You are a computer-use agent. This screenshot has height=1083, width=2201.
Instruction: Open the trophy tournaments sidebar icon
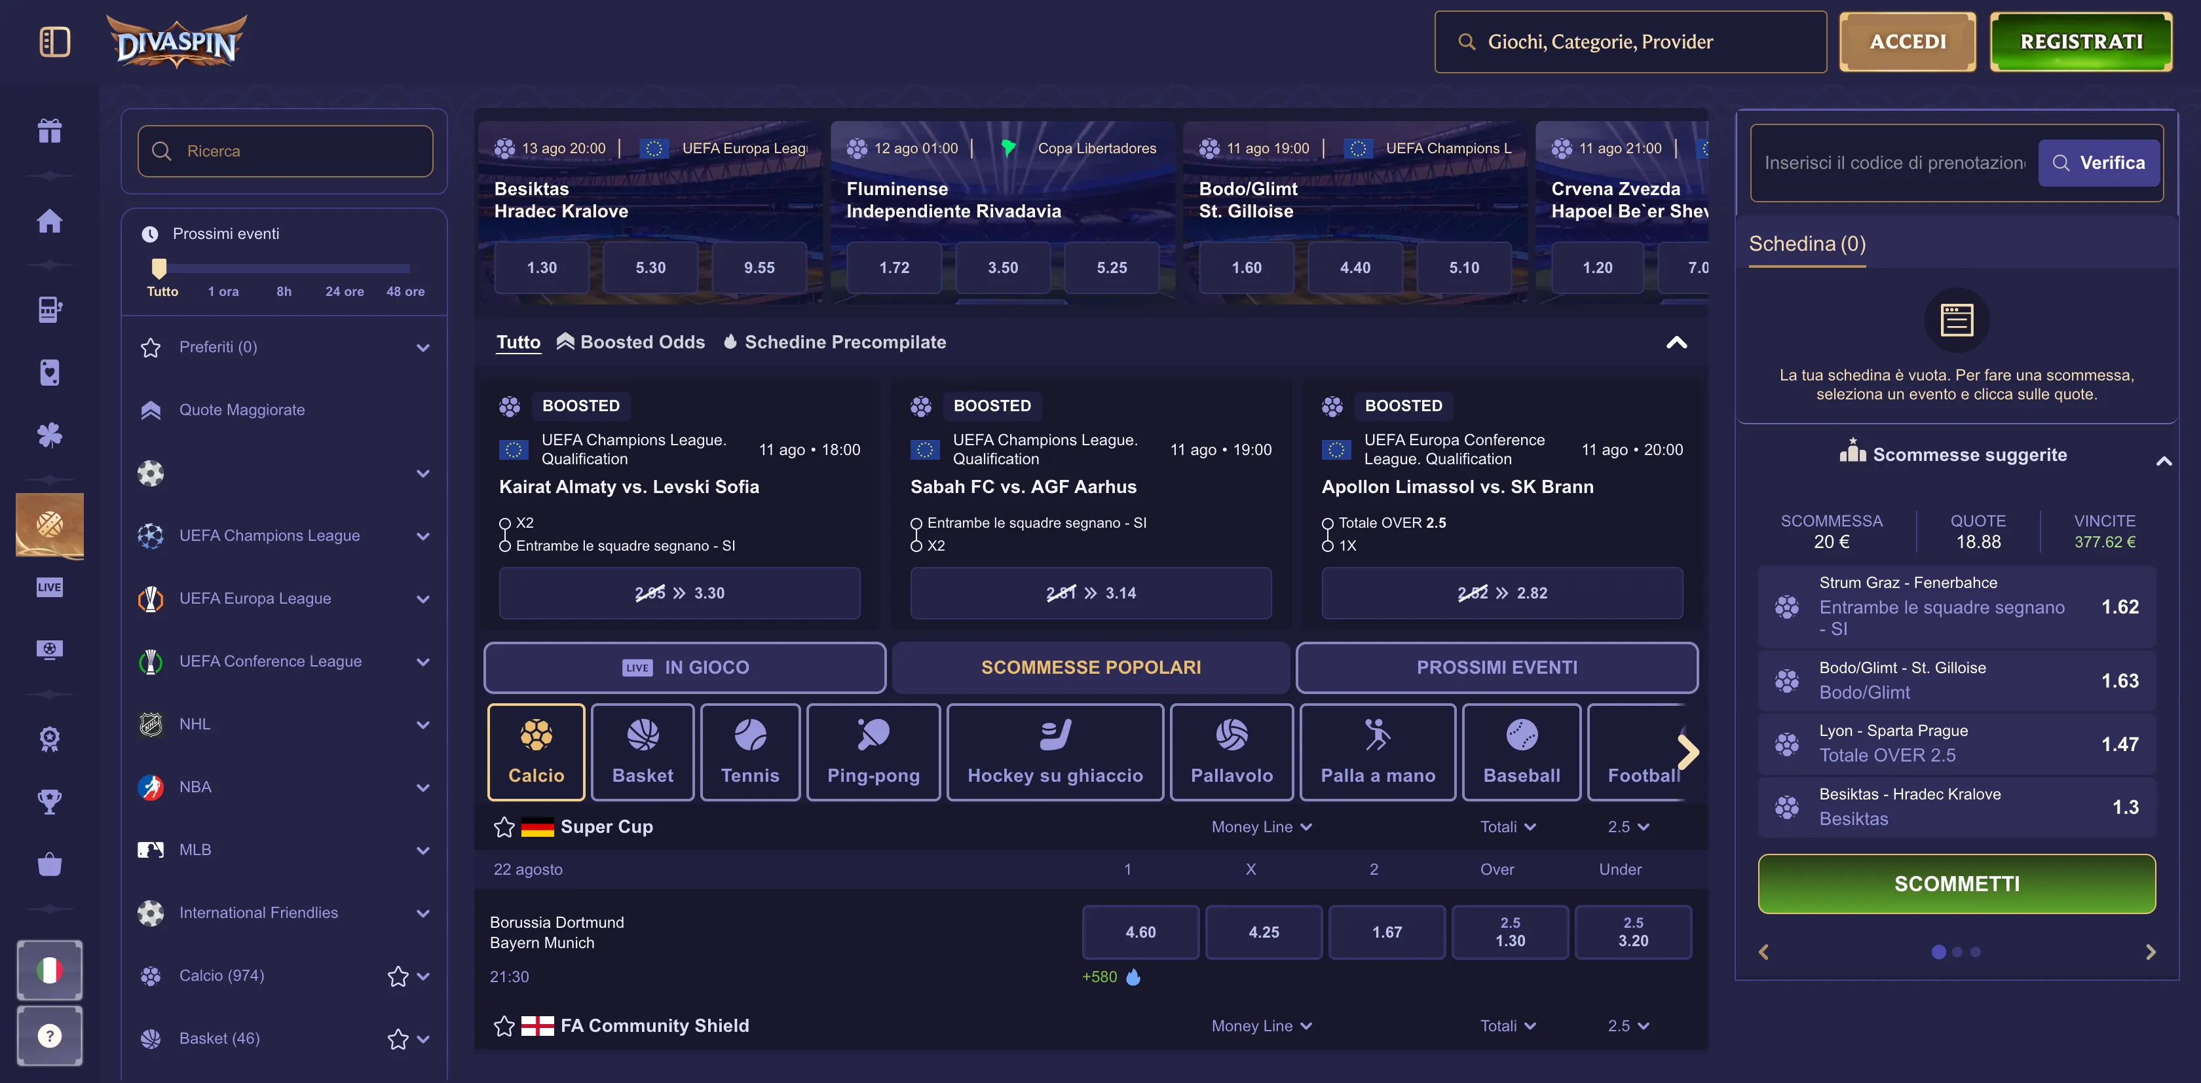click(x=50, y=802)
